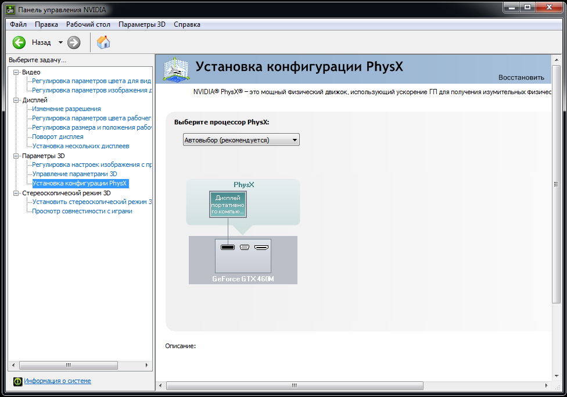567x397 pixels.
Task: Click the Назад button label
Action: point(41,42)
